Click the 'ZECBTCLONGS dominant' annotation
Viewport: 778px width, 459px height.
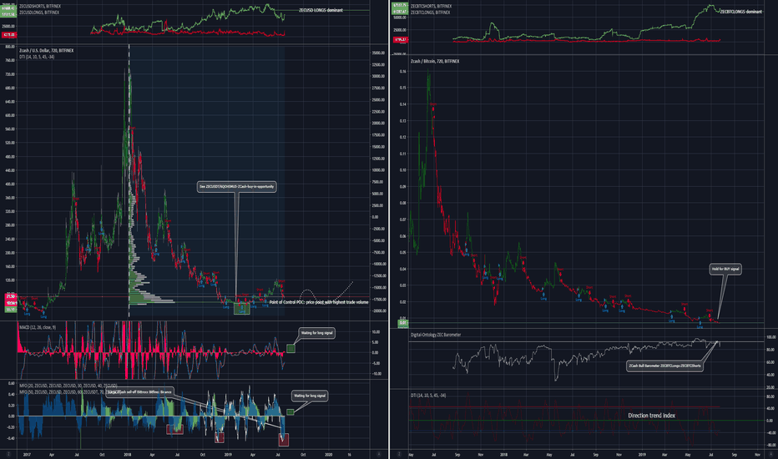741,12
